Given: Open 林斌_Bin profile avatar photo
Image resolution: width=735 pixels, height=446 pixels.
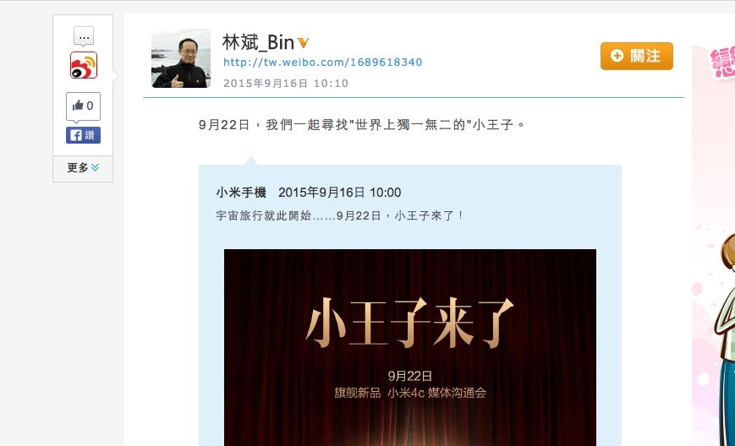Looking at the screenshot, I should pyautogui.click(x=181, y=58).
